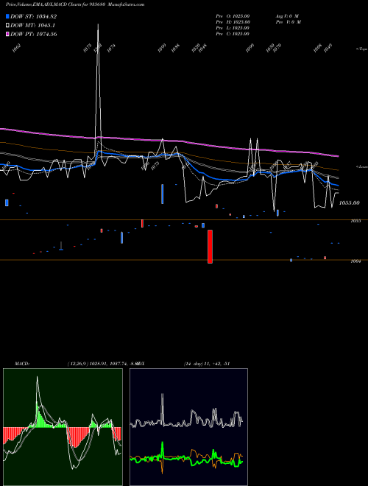Viewport: 368px width, 486px height.
Task: Click the 1055.00 current price label
Action: pyautogui.click(x=349, y=203)
